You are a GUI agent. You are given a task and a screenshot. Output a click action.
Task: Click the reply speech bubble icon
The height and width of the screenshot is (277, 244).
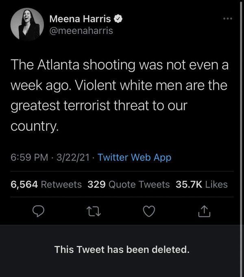pyautogui.click(x=38, y=211)
